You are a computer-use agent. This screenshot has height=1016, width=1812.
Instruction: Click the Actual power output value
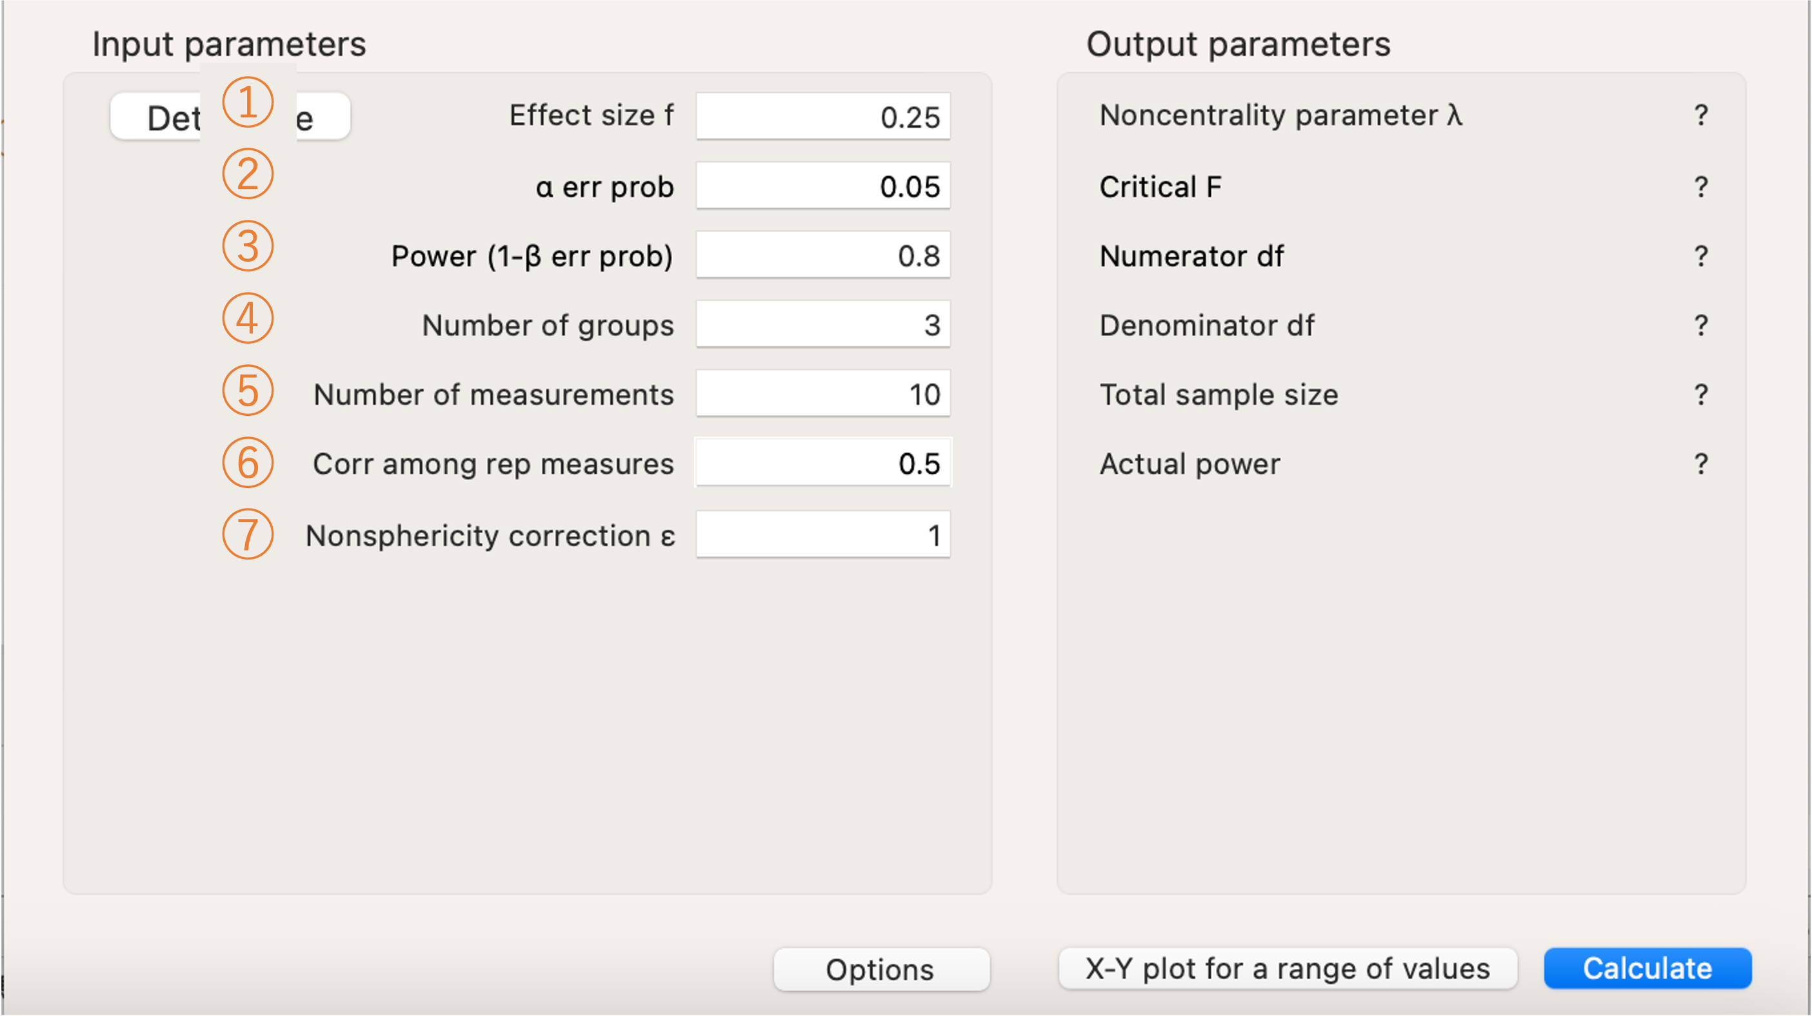coord(1701,464)
